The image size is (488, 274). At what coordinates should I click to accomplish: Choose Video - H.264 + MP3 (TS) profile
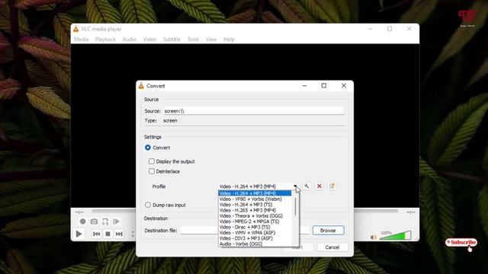click(x=255, y=205)
